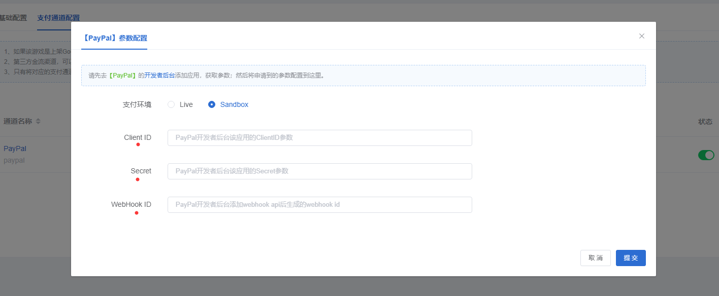The image size is (719, 296).
Task: Open the green 【PayPal】 link in notice
Action: [122, 76]
